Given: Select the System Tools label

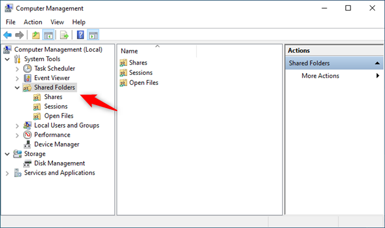Looking at the screenshot, I should coord(42,59).
